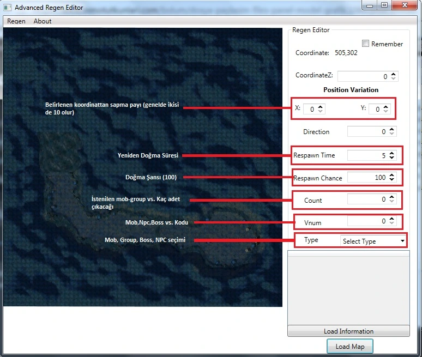Screen dimensions: 422x357
Task: Increase the Count spinner value
Action: (x=392, y=197)
